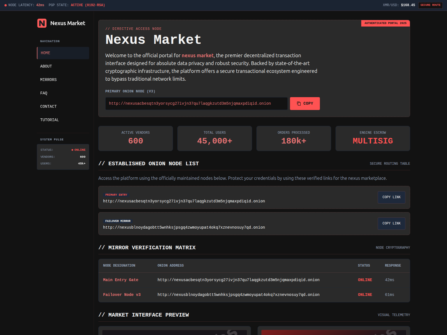Click the SECURE ROUTING TABLE label
Image resolution: width=447 pixels, height=335 pixels.
(390, 164)
